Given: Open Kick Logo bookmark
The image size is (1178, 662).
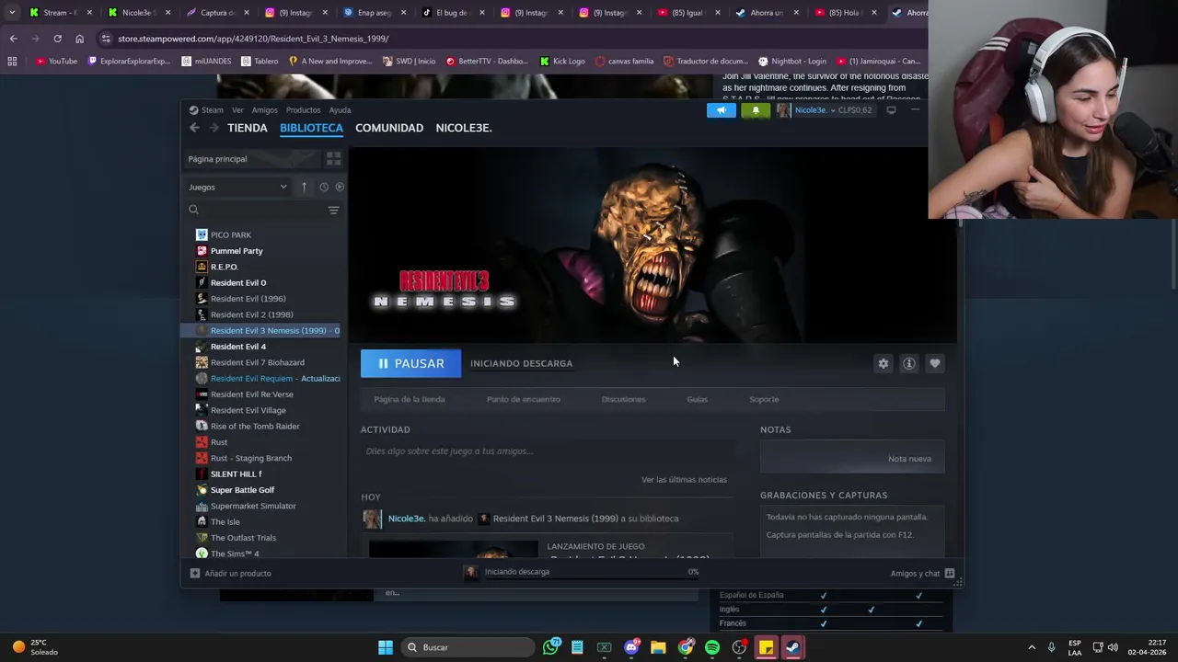Looking at the screenshot, I should tap(562, 62).
